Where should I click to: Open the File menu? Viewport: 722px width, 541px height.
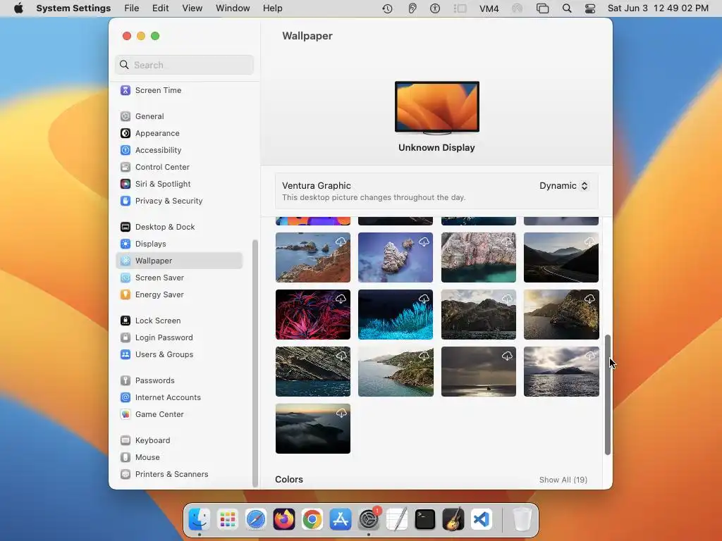click(132, 8)
